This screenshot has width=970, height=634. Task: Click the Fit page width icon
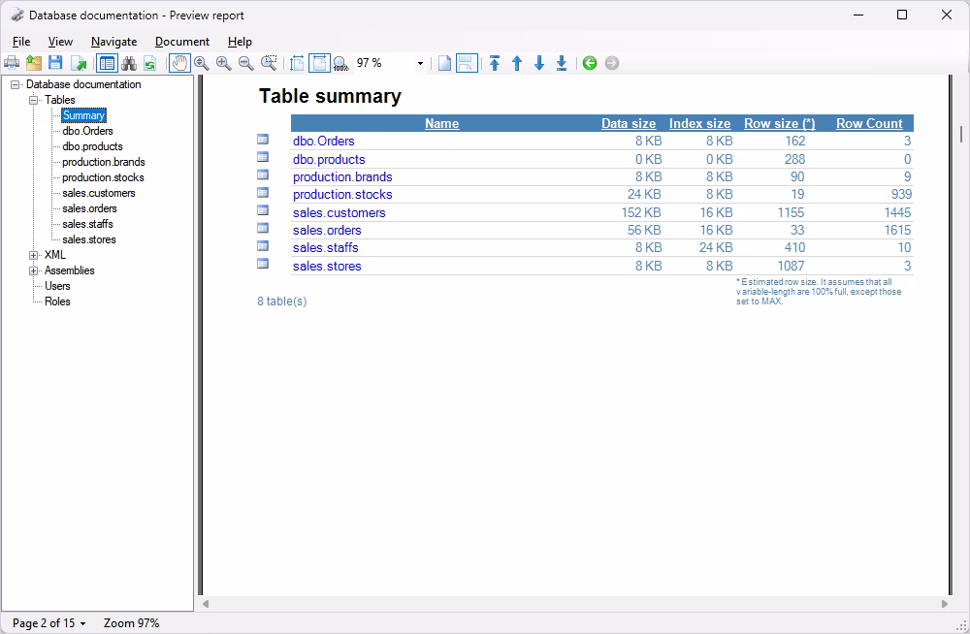319,63
